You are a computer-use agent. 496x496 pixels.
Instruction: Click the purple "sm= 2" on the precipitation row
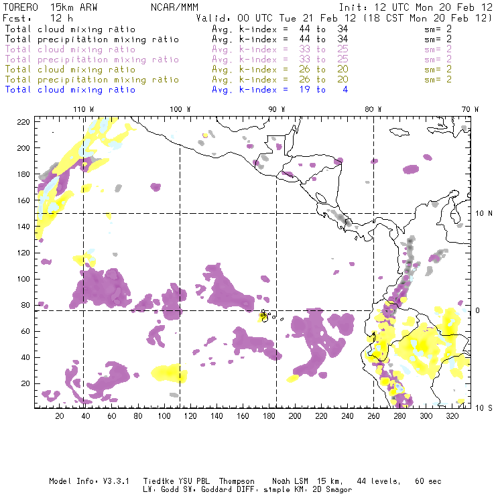pos(438,59)
